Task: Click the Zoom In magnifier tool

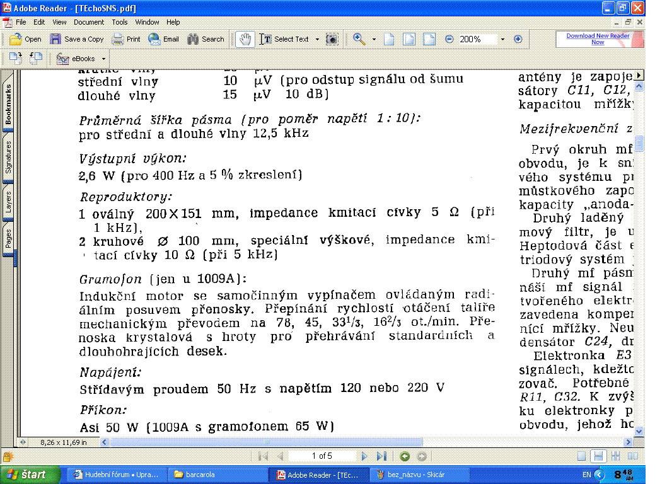Action: [359, 39]
